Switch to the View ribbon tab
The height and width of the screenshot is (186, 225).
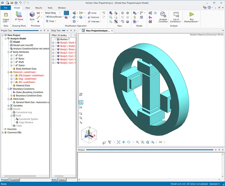coord(28,8)
